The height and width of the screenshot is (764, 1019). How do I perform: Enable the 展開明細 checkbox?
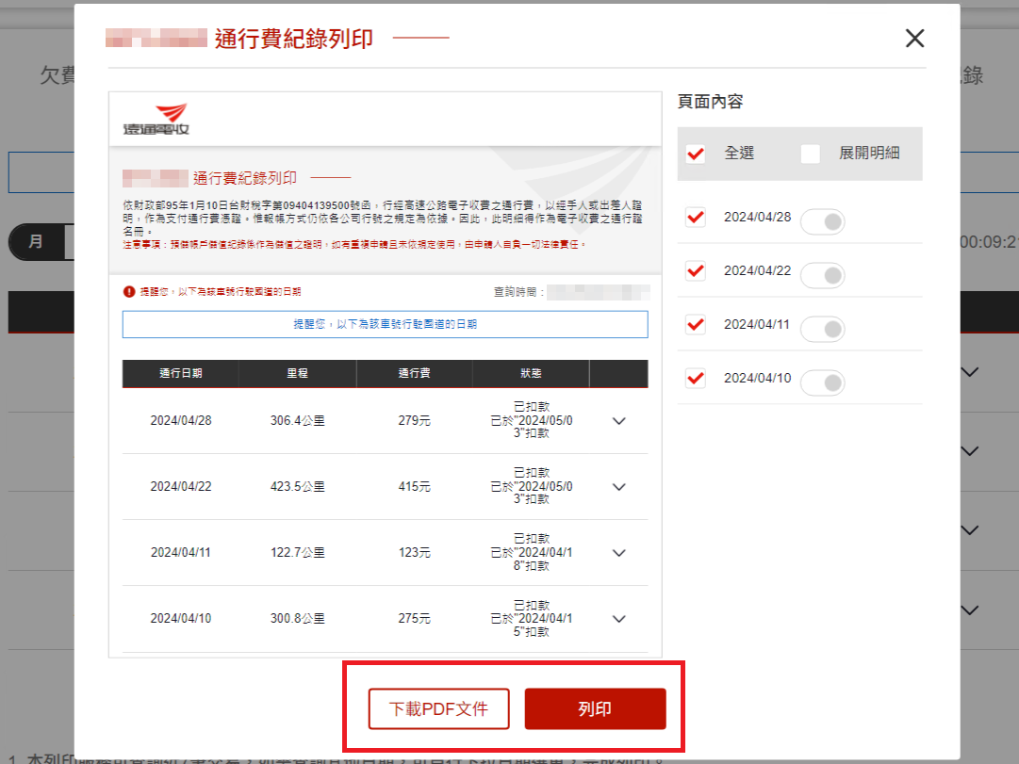pos(811,154)
